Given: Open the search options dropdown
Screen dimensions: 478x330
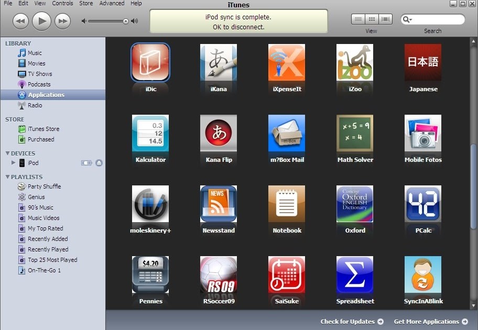Looking at the screenshot, I should [x=408, y=19].
